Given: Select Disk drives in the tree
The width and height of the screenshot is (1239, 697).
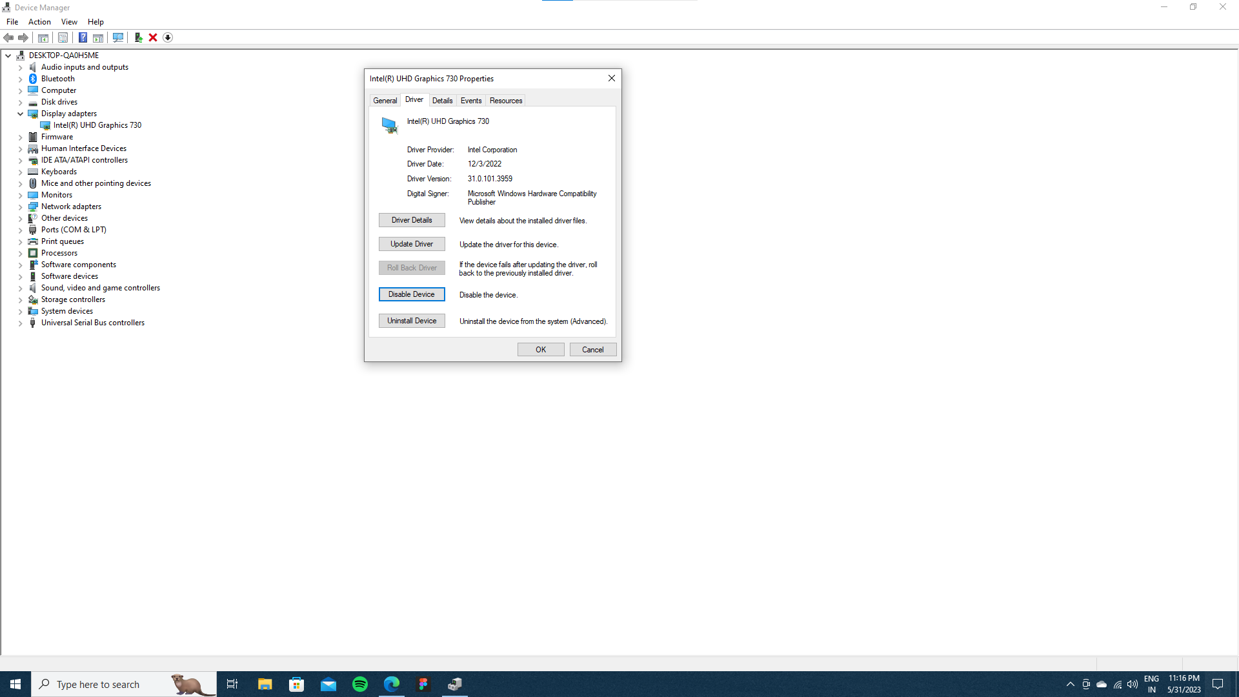Looking at the screenshot, I should click(x=59, y=102).
